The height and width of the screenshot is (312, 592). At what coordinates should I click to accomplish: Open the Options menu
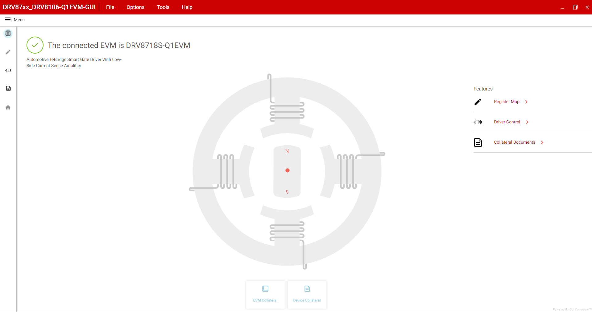point(135,7)
